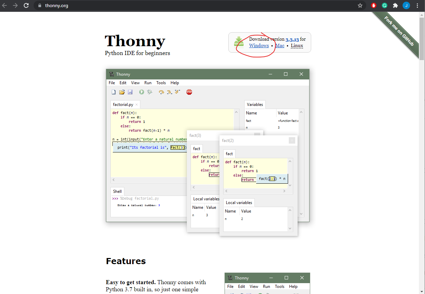The width and height of the screenshot is (425, 294).
Task: Stop the program with the stop sign icon
Action: [189, 92]
